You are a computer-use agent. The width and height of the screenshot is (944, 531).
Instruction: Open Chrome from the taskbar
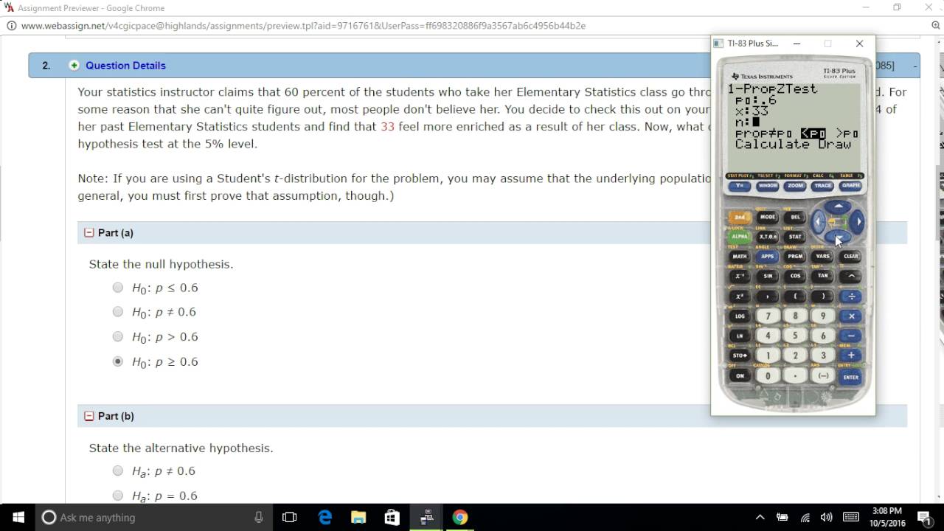459,517
